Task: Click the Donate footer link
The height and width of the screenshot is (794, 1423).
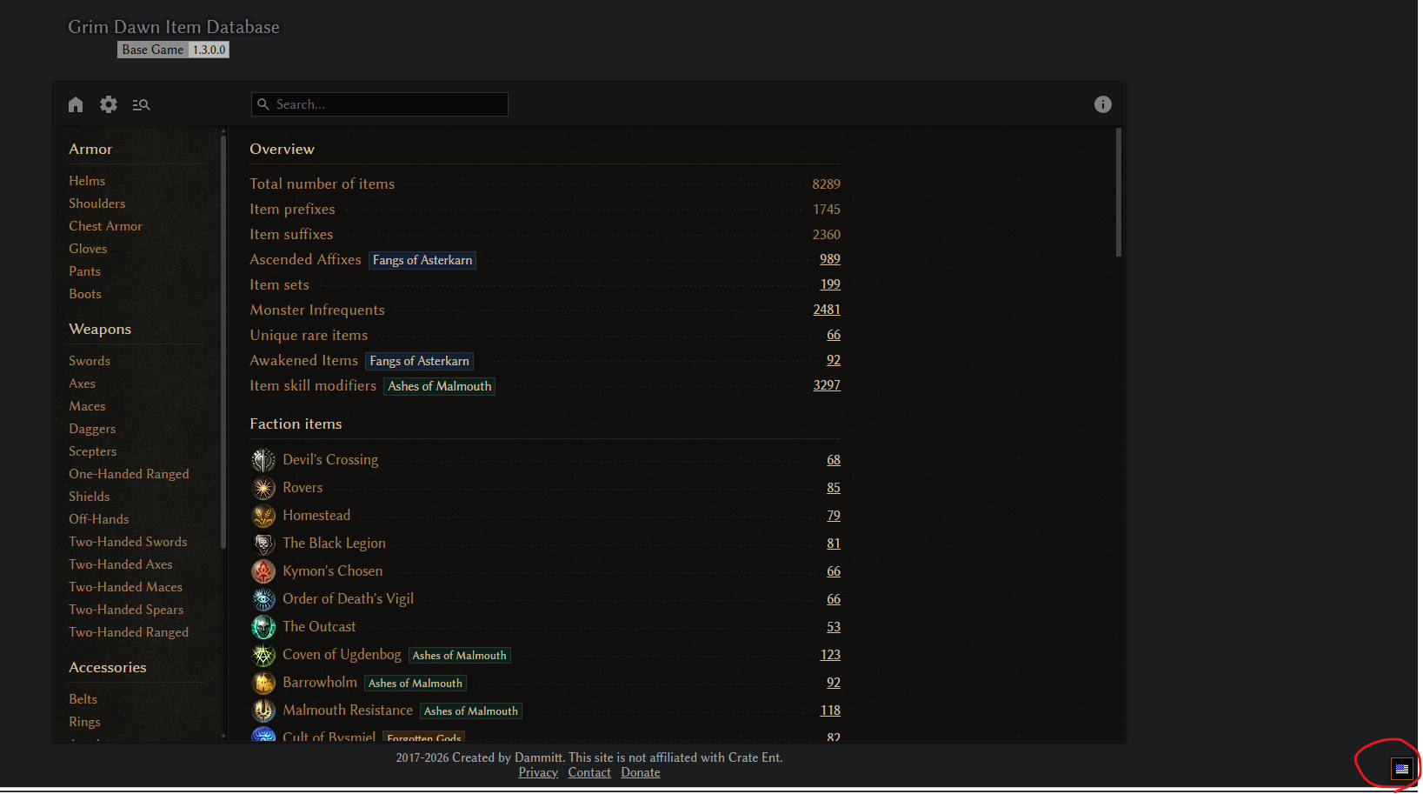Action: pos(641,772)
